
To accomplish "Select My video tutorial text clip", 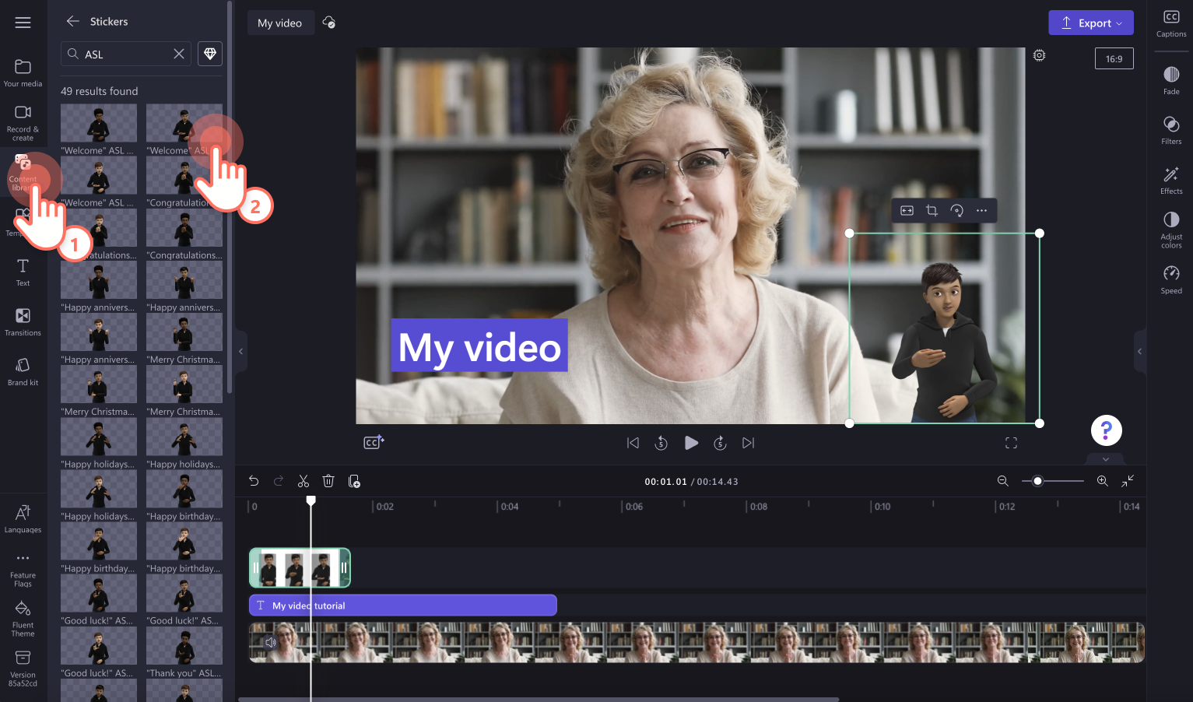I will pos(403,605).
